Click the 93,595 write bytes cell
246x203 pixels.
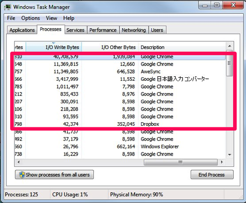[x=71, y=117]
